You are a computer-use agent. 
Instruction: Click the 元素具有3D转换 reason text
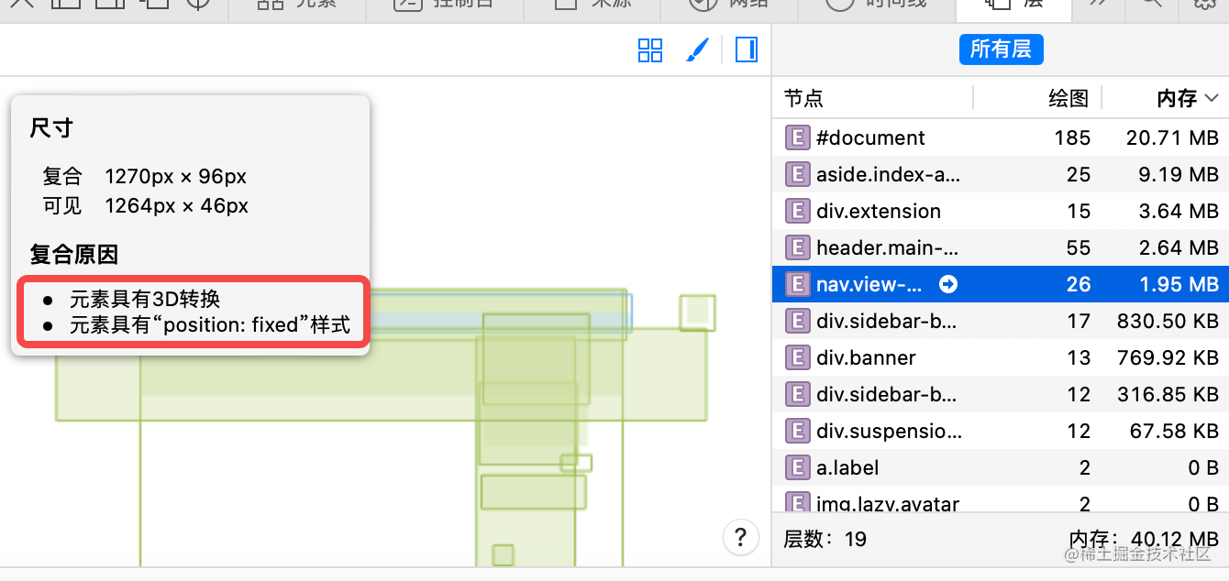[145, 299]
